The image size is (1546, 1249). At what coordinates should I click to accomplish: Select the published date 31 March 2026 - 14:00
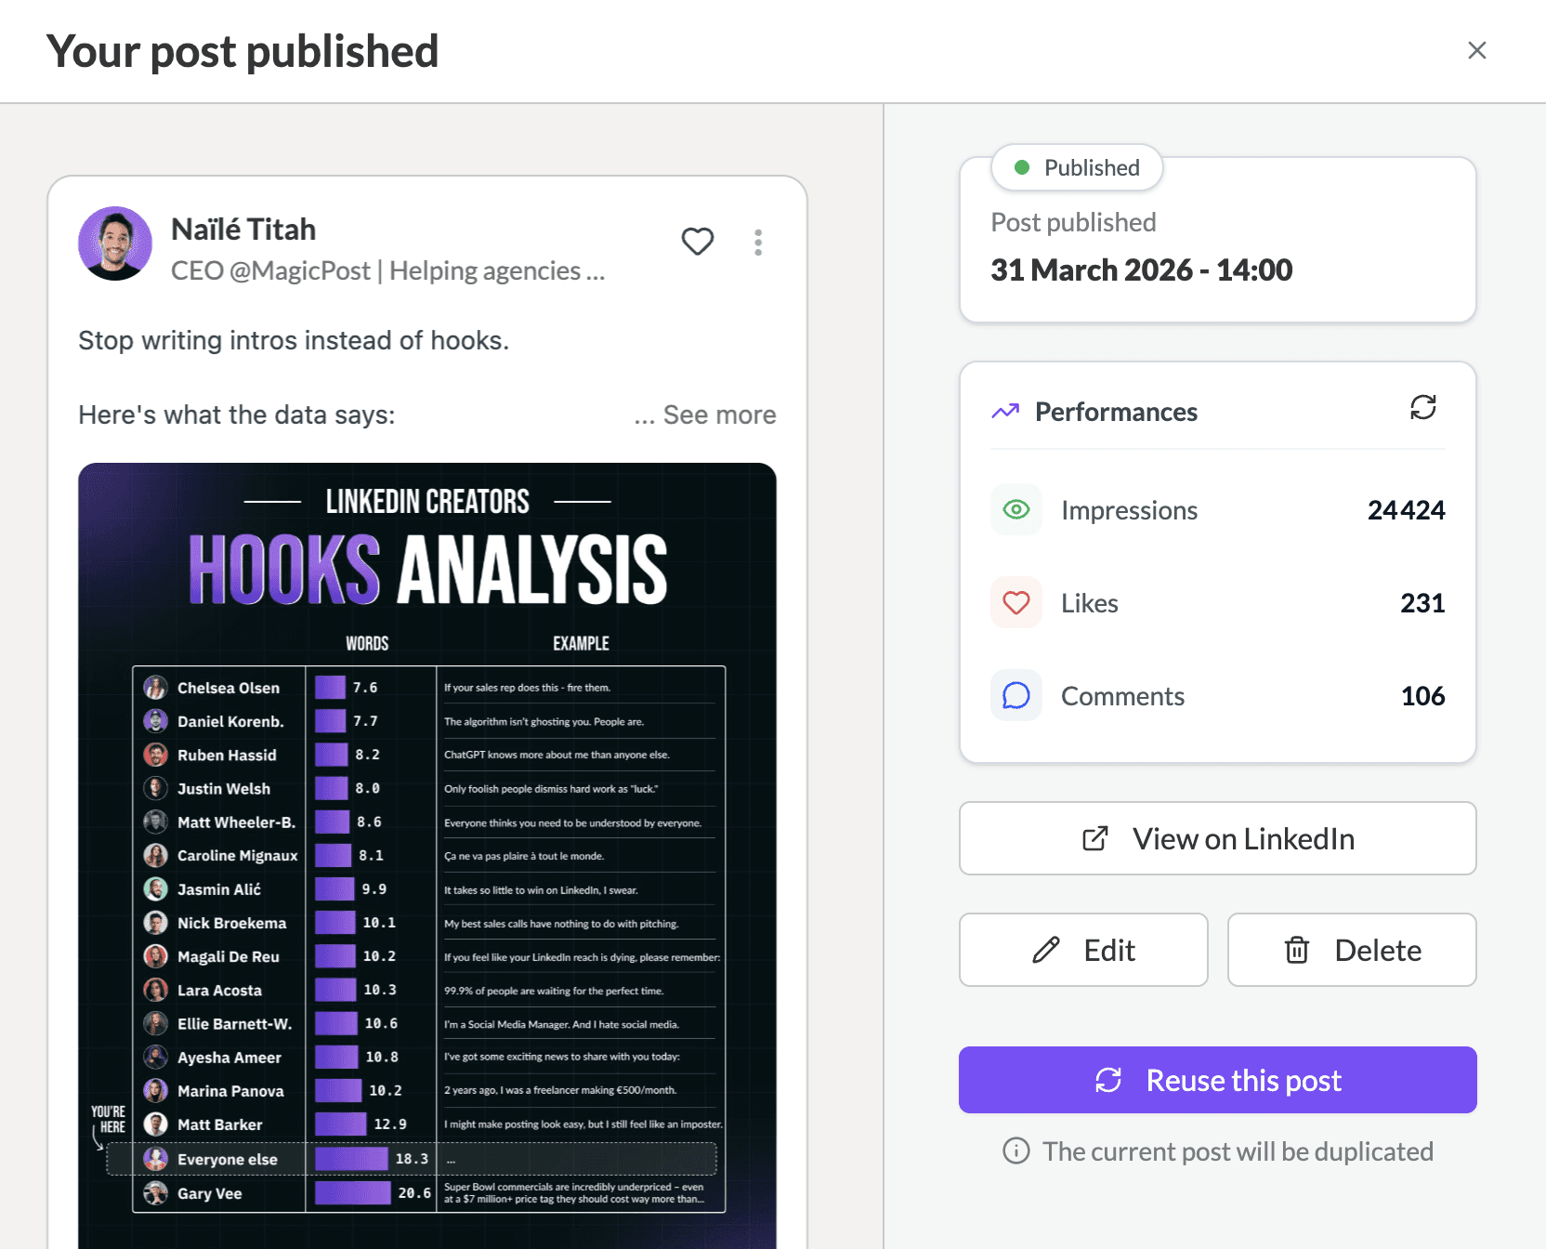pyautogui.click(x=1141, y=270)
